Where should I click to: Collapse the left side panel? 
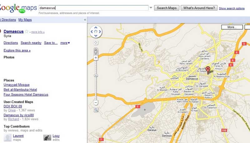coord(85,20)
